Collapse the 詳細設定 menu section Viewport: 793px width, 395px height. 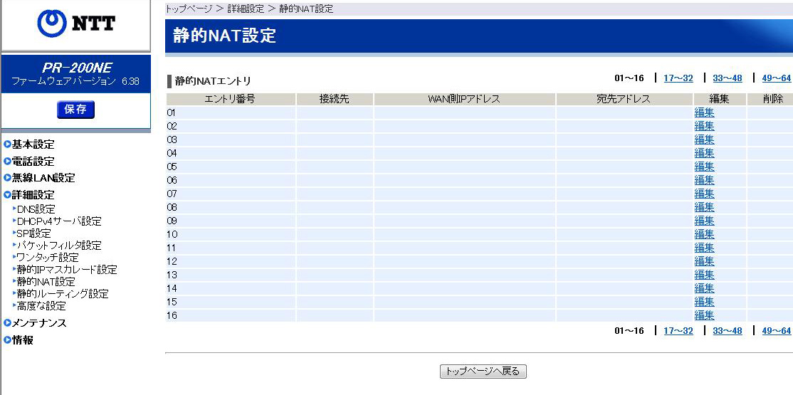(x=33, y=194)
